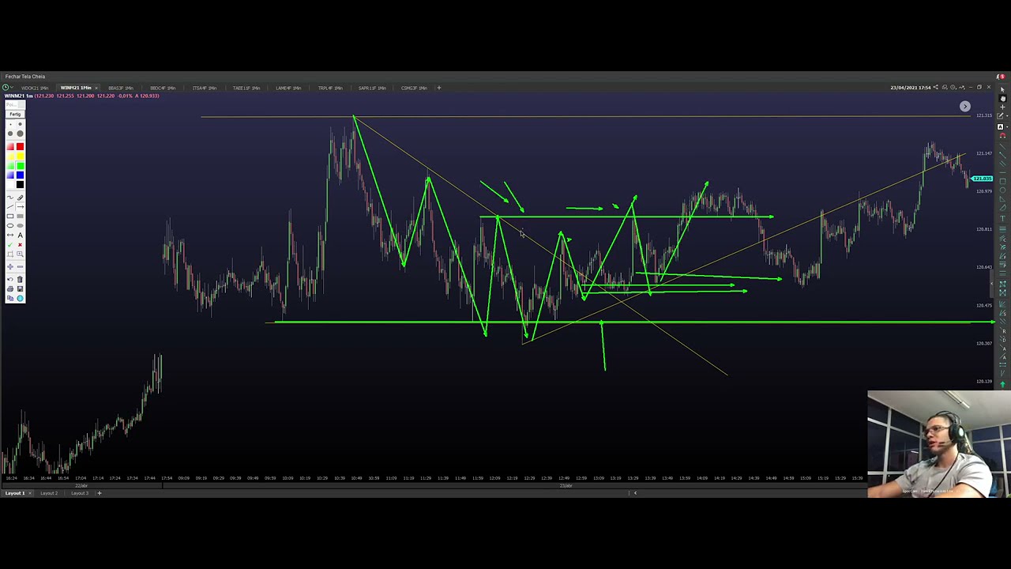
Task: Click the round forward arrow button on chart
Action: click(x=964, y=106)
